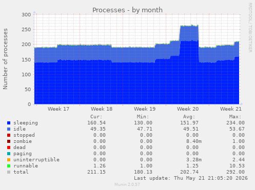Click the runnable legend color swatch
The height and width of the screenshot is (190, 255).
pos(9,166)
